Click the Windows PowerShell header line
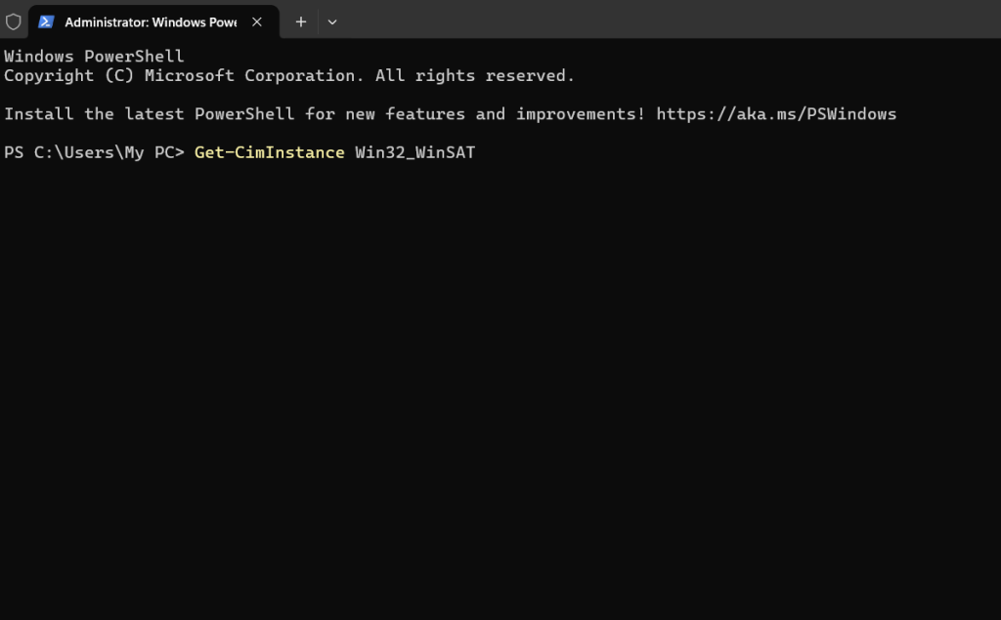This screenshot has height=620, width=1001. click(x=94, y=56)
